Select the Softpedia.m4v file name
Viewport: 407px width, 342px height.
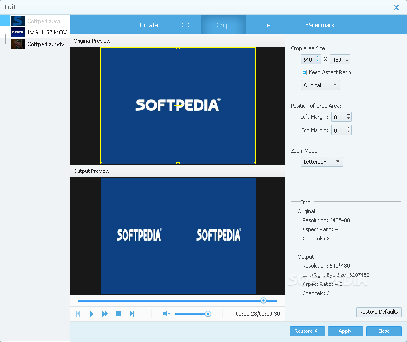click(x=46, y=44)
